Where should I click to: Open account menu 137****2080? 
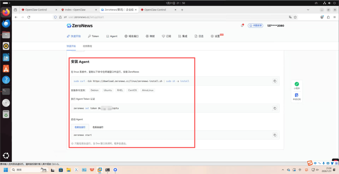click(x=276, y=26)
